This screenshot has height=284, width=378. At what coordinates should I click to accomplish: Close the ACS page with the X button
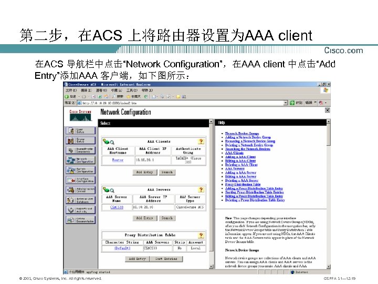click(x=327, y=110)
